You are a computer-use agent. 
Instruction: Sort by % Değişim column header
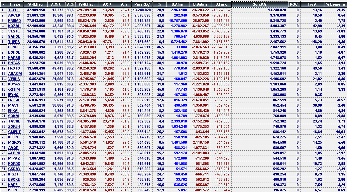coord(335,4)
